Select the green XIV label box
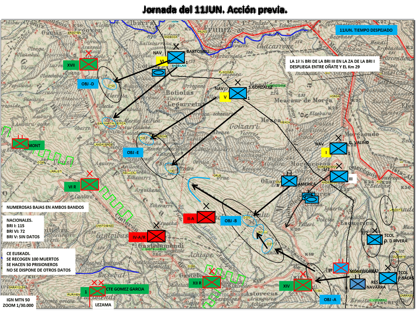 point(286,286)
